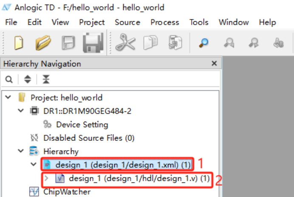The height and width of the screenshot is (197, 294).
Task: Open the Help menu
Action: (x=268, y=23)
